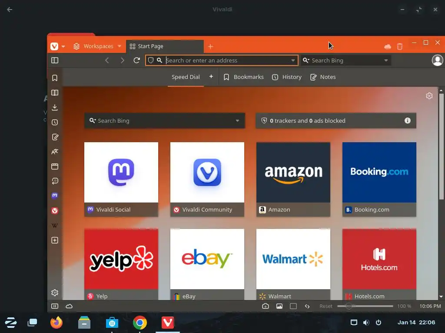Open Walmart speed dial
Screen dimensions: 445x333
293,264
